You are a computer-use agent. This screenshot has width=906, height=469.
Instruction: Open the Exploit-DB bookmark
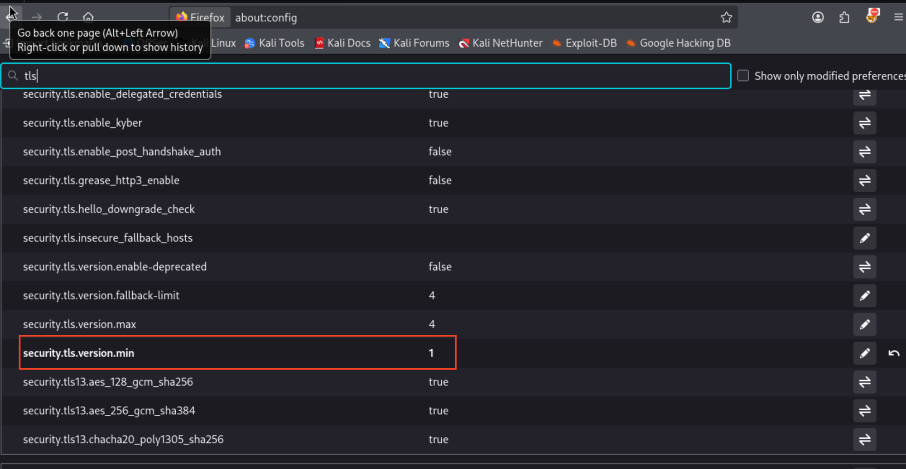(584, 43)
